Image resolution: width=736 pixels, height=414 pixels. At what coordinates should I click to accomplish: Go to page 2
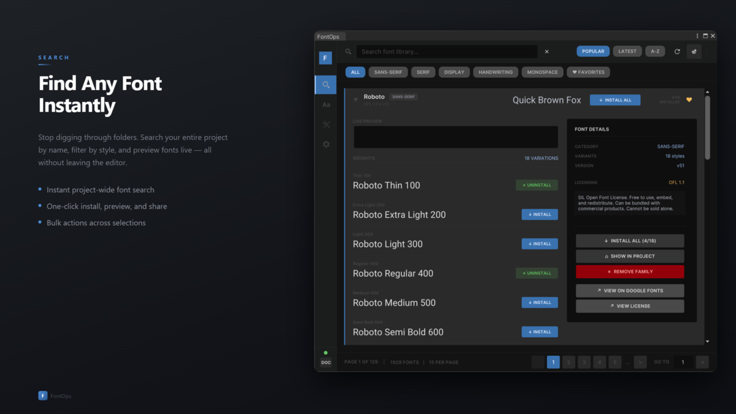pos(569,362)
